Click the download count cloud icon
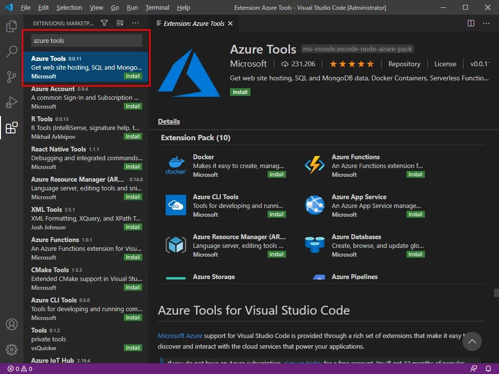 285,64
